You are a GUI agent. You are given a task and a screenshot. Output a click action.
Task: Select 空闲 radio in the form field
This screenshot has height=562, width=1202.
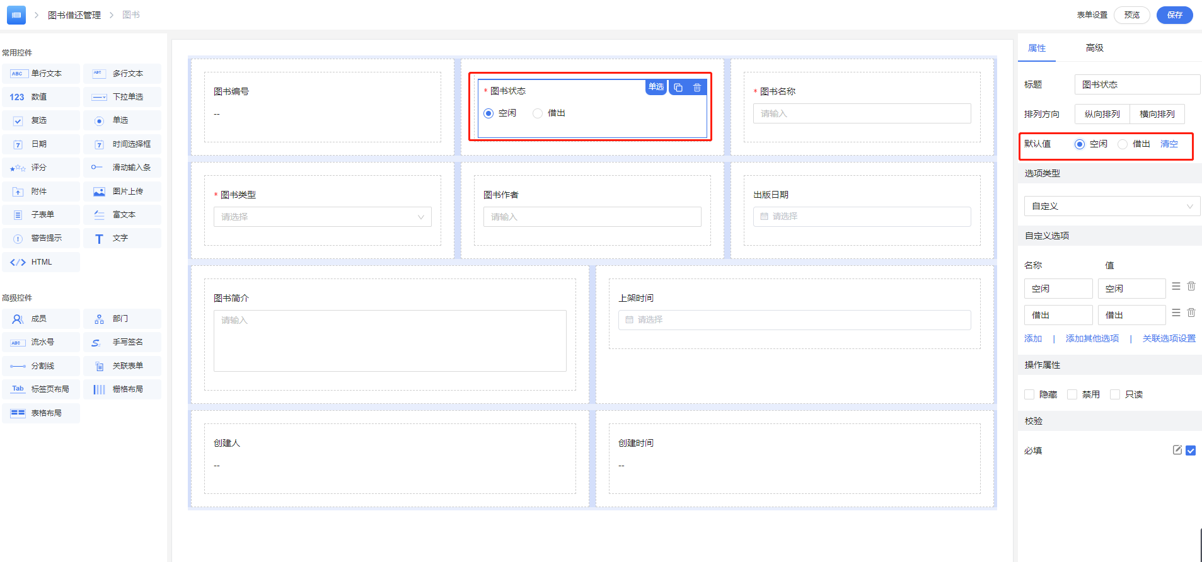point(488,113)
